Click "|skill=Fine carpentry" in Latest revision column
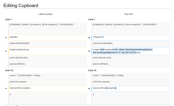This screenshot has height=106, width=174. click(47, 82)
